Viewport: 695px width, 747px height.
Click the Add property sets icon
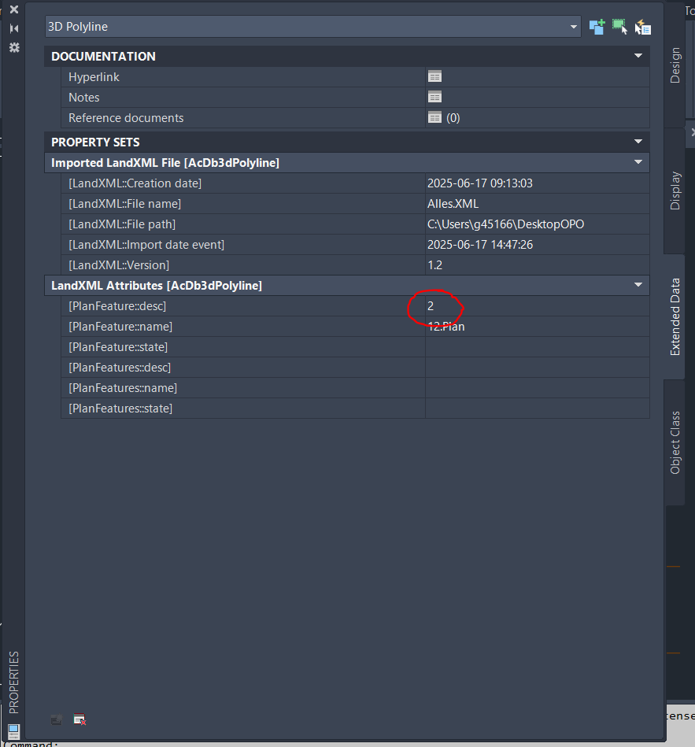(56, 719)
